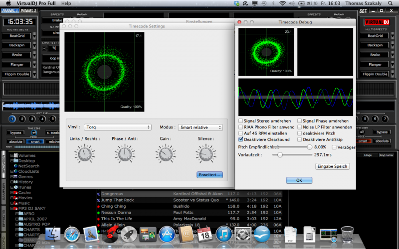Image resolution: width=399 pixels, height=249 pixels.
Task: Open Spotlight search magnifier in menu bar
Action: 391,3
